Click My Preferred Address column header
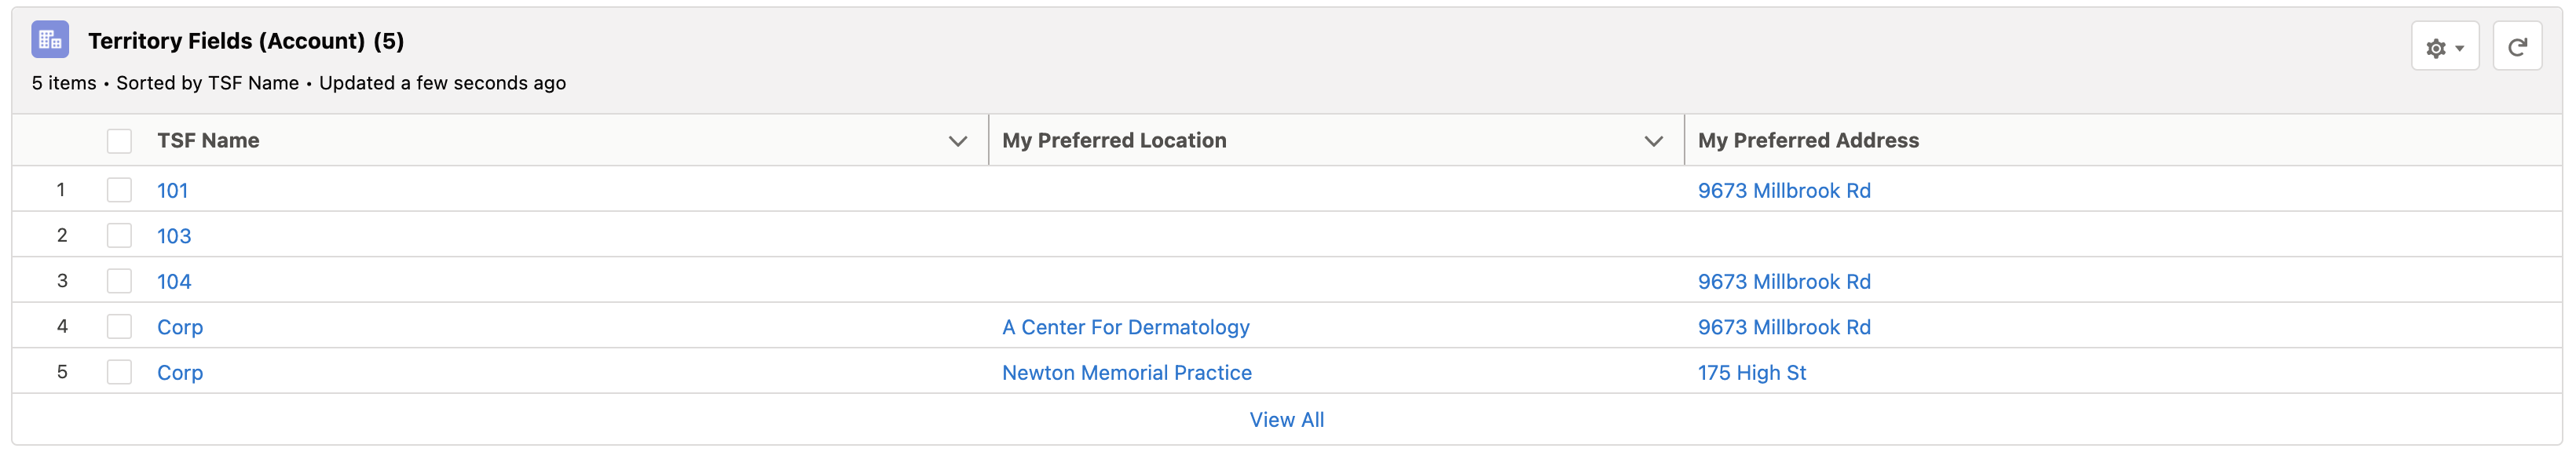The image size is (2576, 452). (x=1807, y=141)
